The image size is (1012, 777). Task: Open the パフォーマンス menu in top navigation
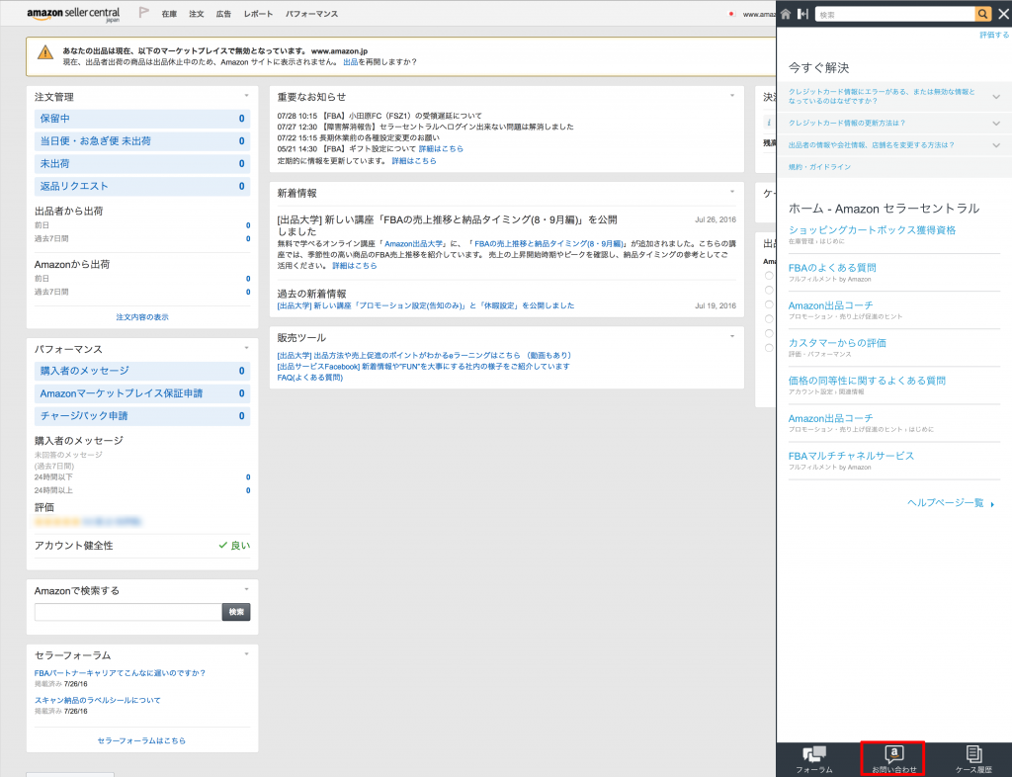[311, 14]
